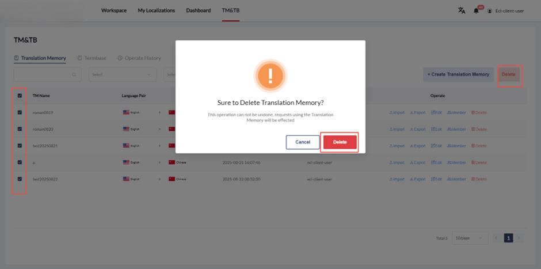Click the Create Translation Memory button
Viewport: 541px width, 269px height.
[458, 74]
